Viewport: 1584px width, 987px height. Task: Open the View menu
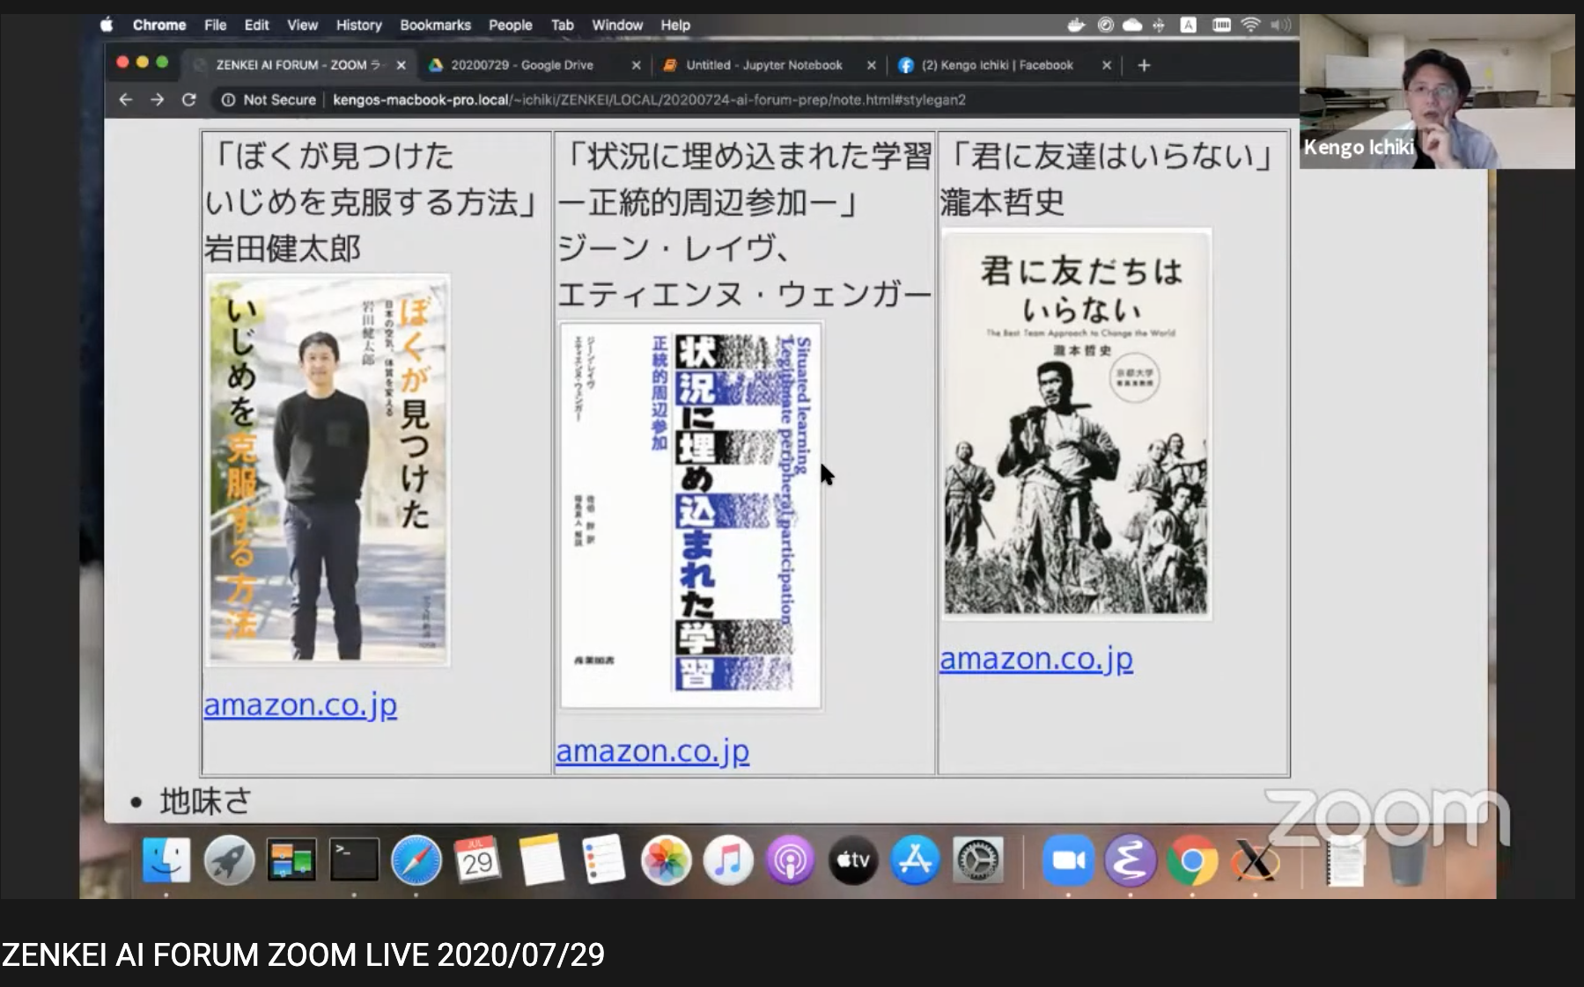[302, 26]
